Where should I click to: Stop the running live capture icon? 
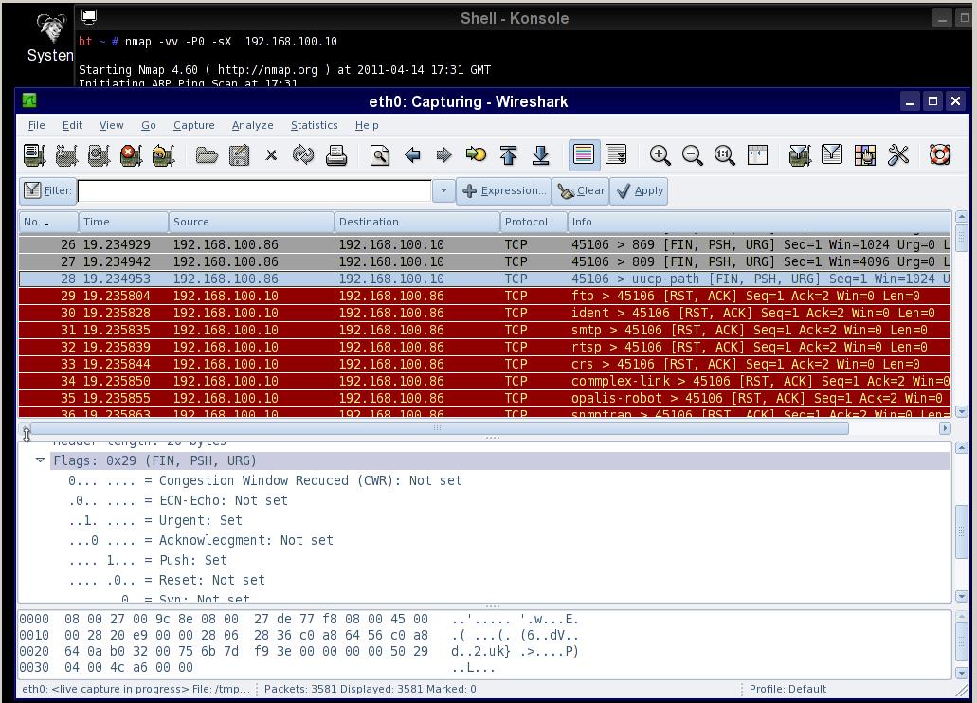[132, 155]
